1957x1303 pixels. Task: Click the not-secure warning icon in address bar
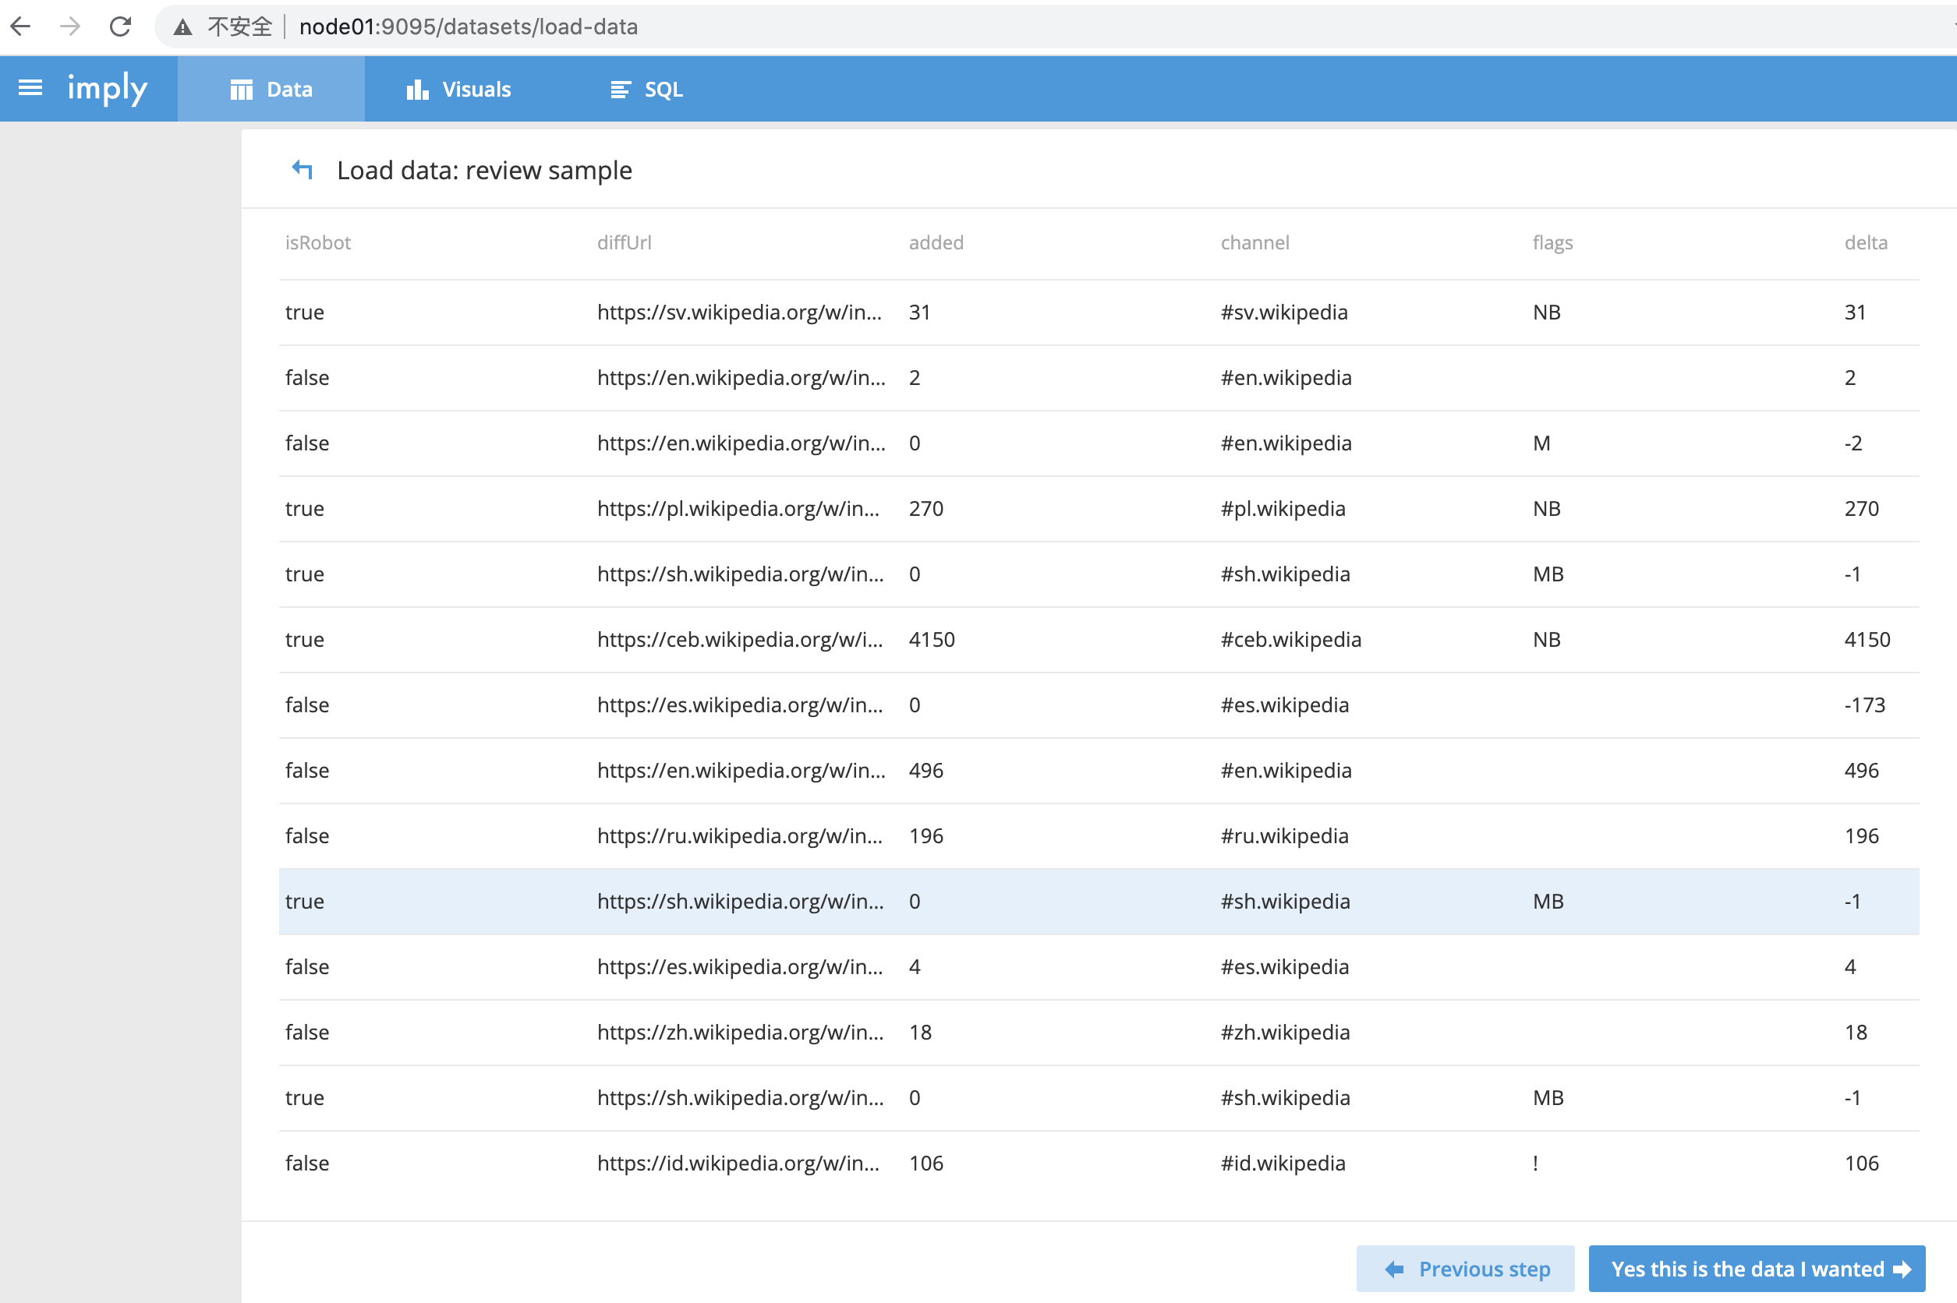point(183,27)
